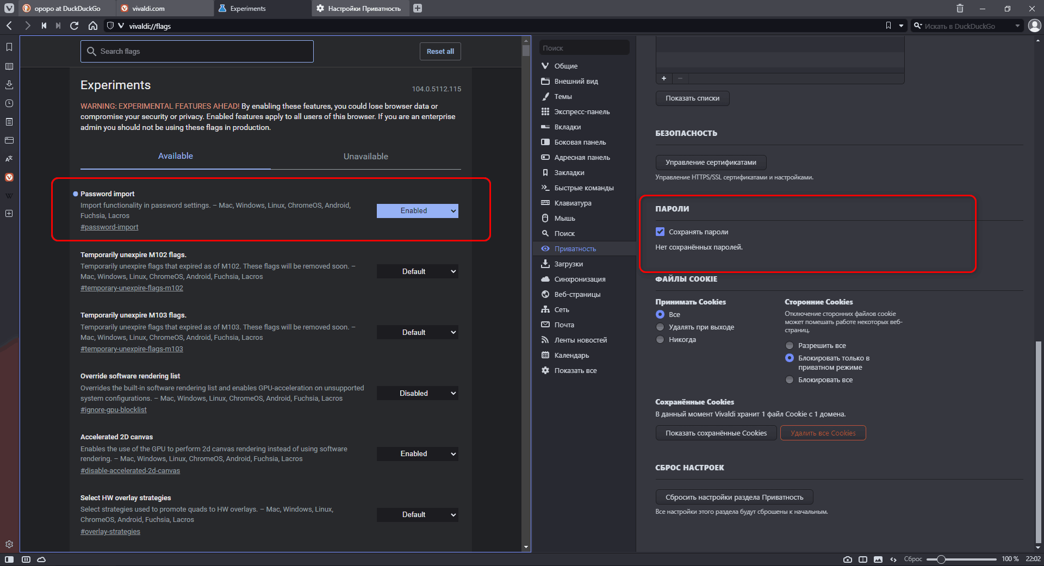The image size is (1044, 566).
Task: Reload the current page
Action: 74,26
